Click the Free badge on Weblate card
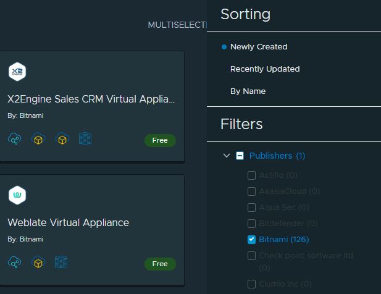Image resolution: width=381 pixels, height=294 pixels. point(160,264)
